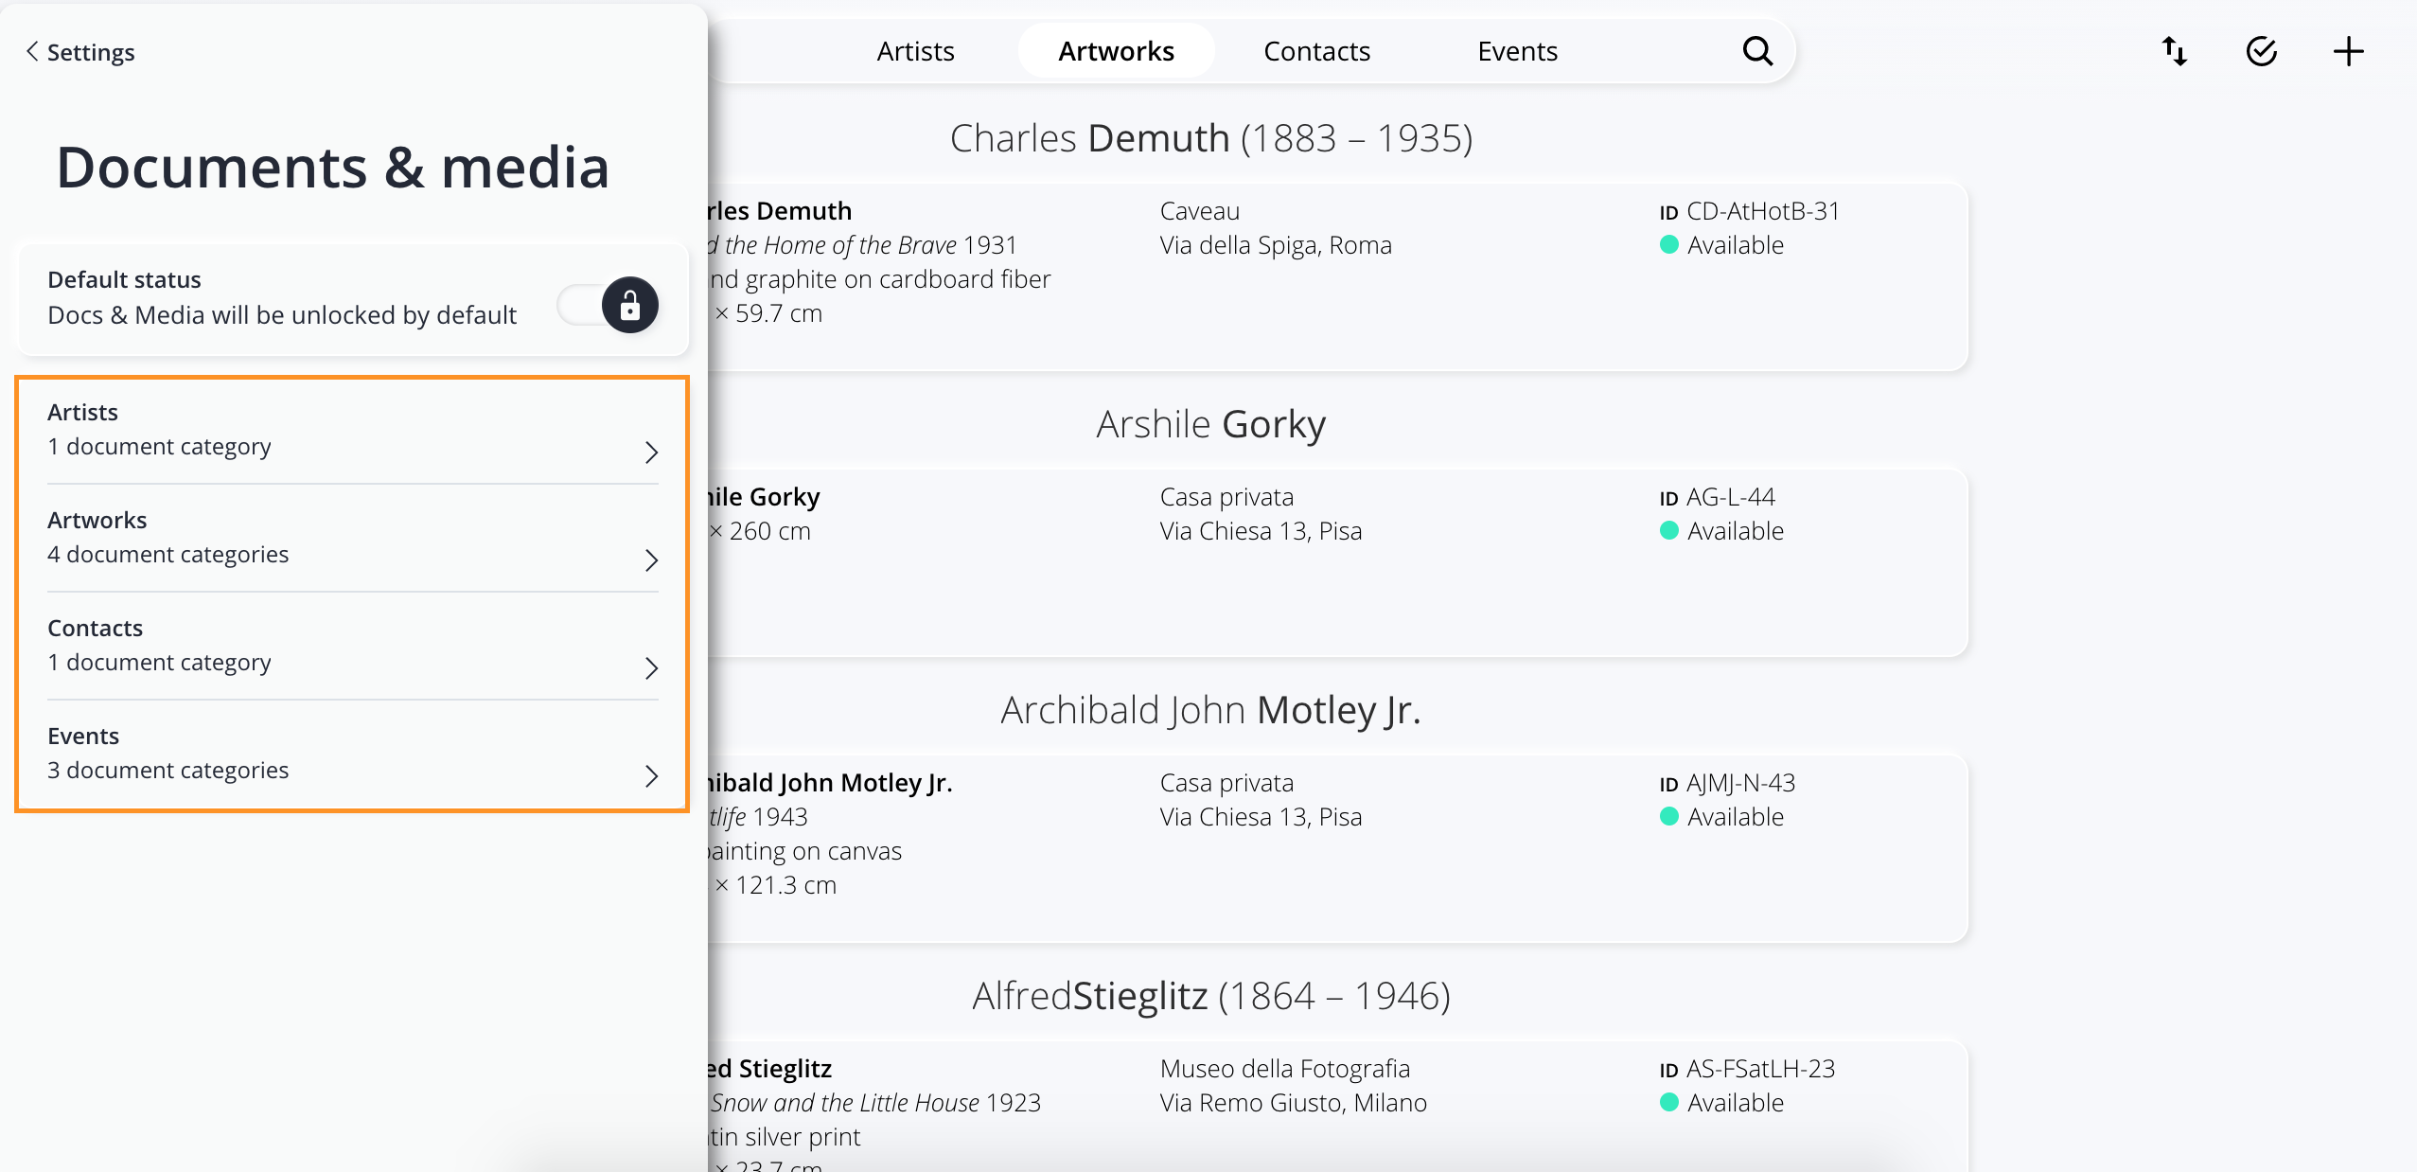Click the Documents & media title
The width and height of the screenshot is (2417, 1172).
point(333,168)
